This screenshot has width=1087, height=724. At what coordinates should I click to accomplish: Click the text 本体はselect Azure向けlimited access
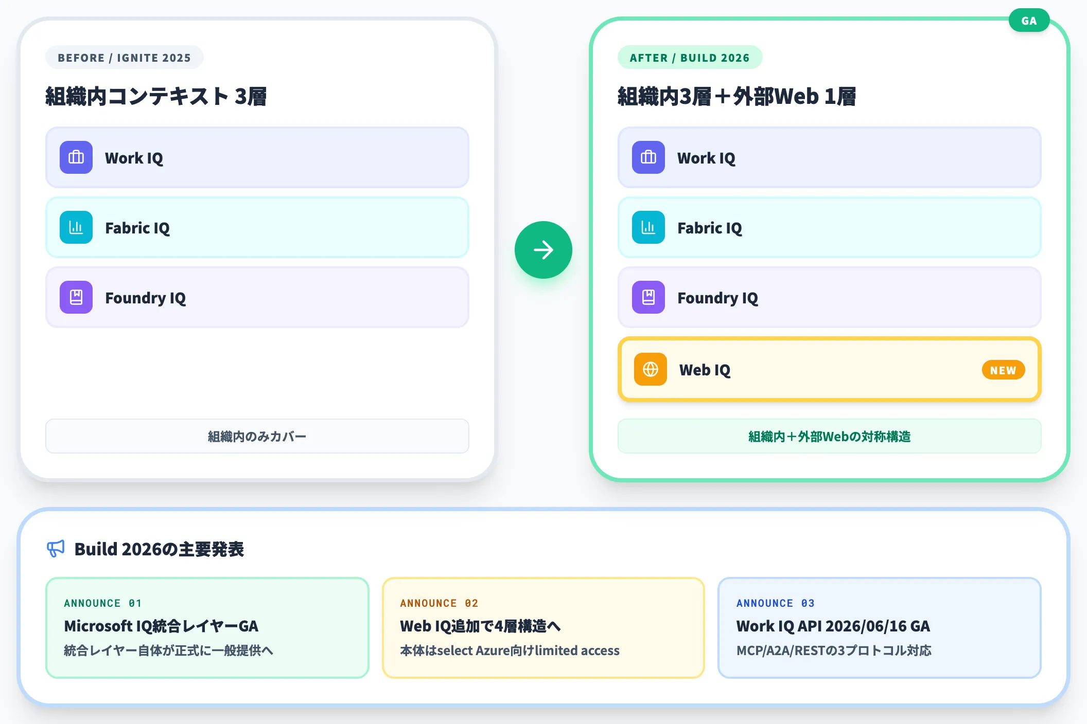tap(510, 650)
